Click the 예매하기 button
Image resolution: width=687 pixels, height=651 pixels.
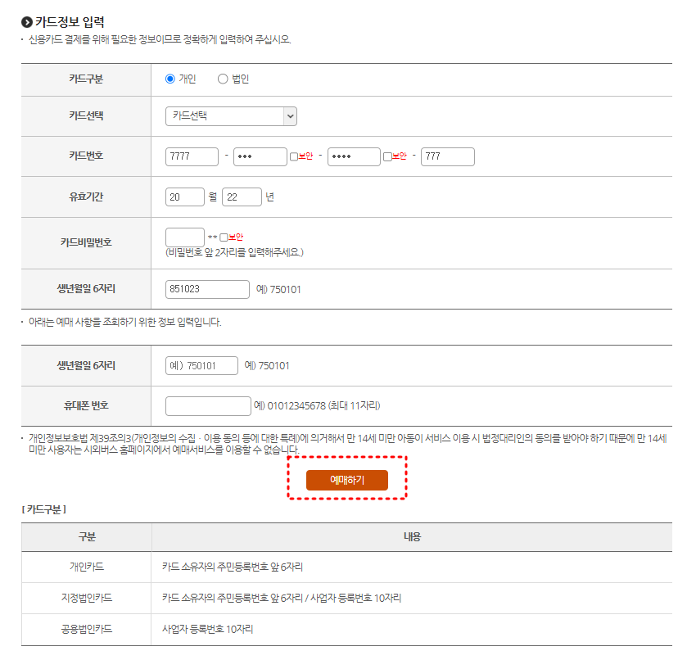347,480
